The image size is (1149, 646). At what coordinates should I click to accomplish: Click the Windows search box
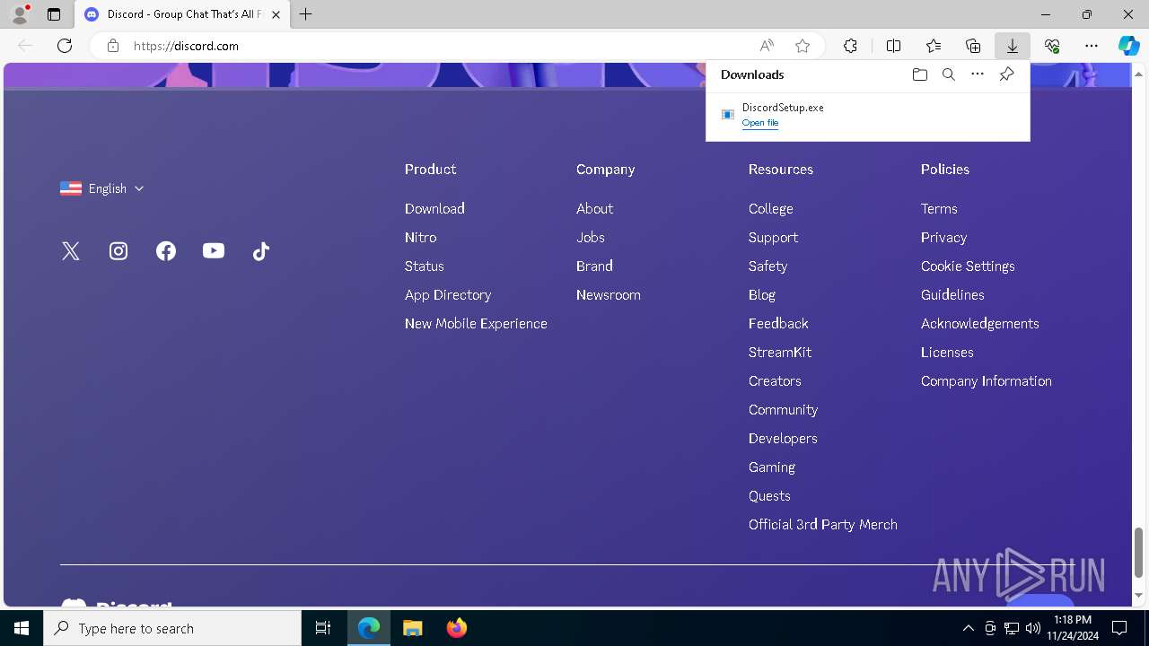[172, 628]
